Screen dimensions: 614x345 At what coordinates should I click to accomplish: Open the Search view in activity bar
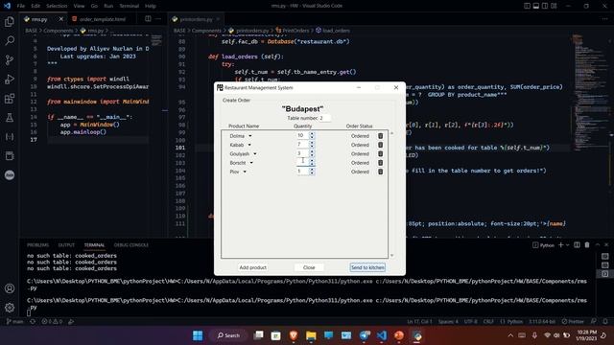point(10,40)
